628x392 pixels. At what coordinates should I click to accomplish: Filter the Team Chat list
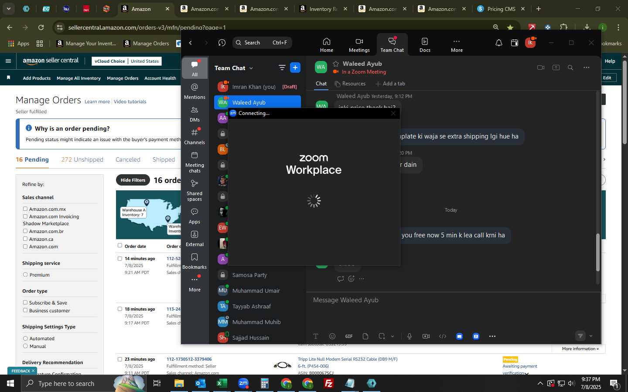pos(282,68)
